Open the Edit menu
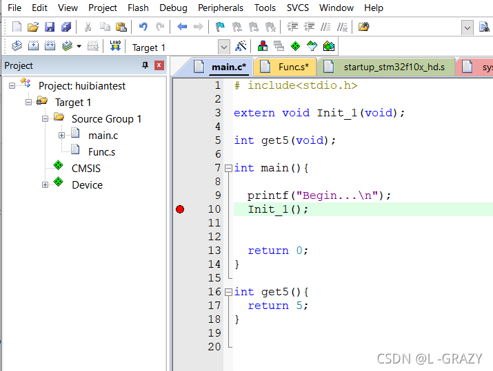 tap(39, 8)
